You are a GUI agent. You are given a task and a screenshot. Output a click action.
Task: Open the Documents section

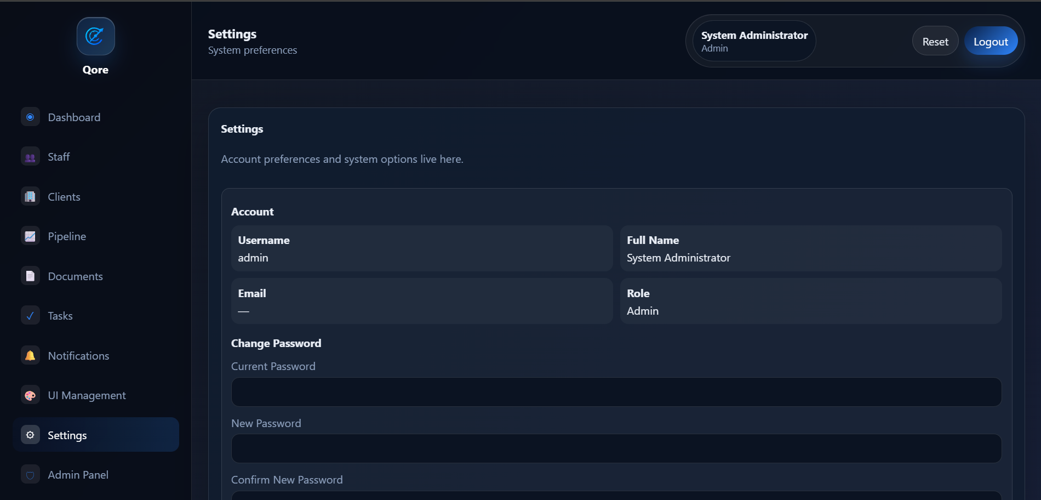[x=96, y=276]
